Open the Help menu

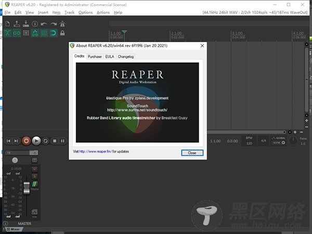coord(118,12)
